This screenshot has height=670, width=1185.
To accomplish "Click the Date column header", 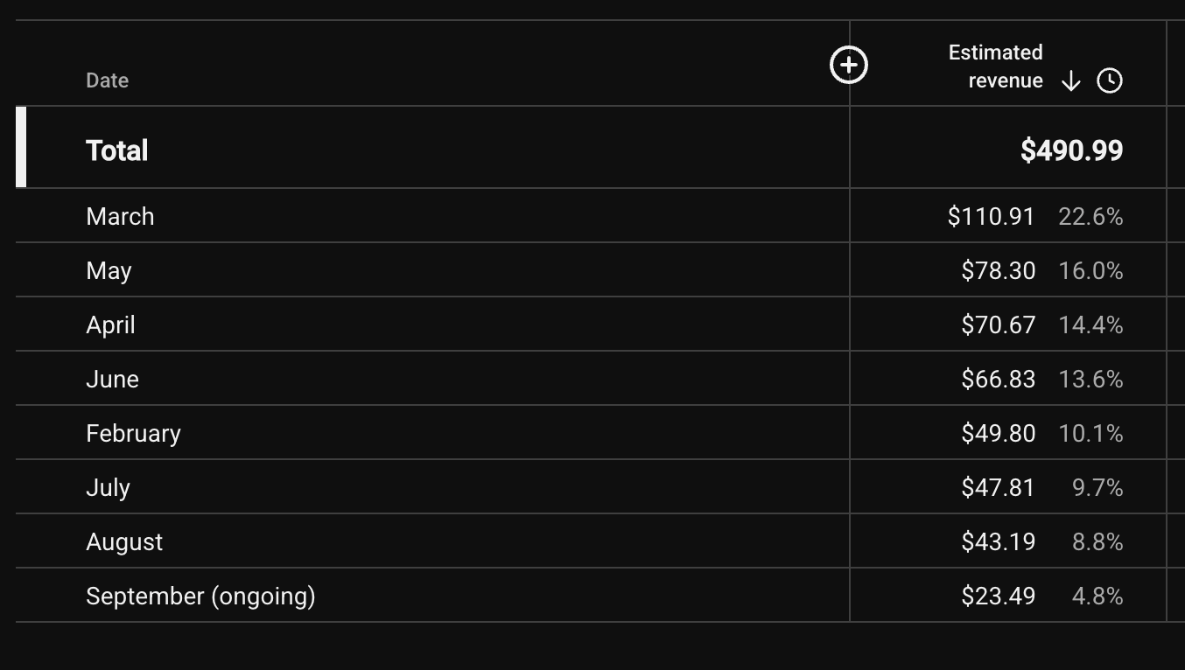I will click(107, 80).
